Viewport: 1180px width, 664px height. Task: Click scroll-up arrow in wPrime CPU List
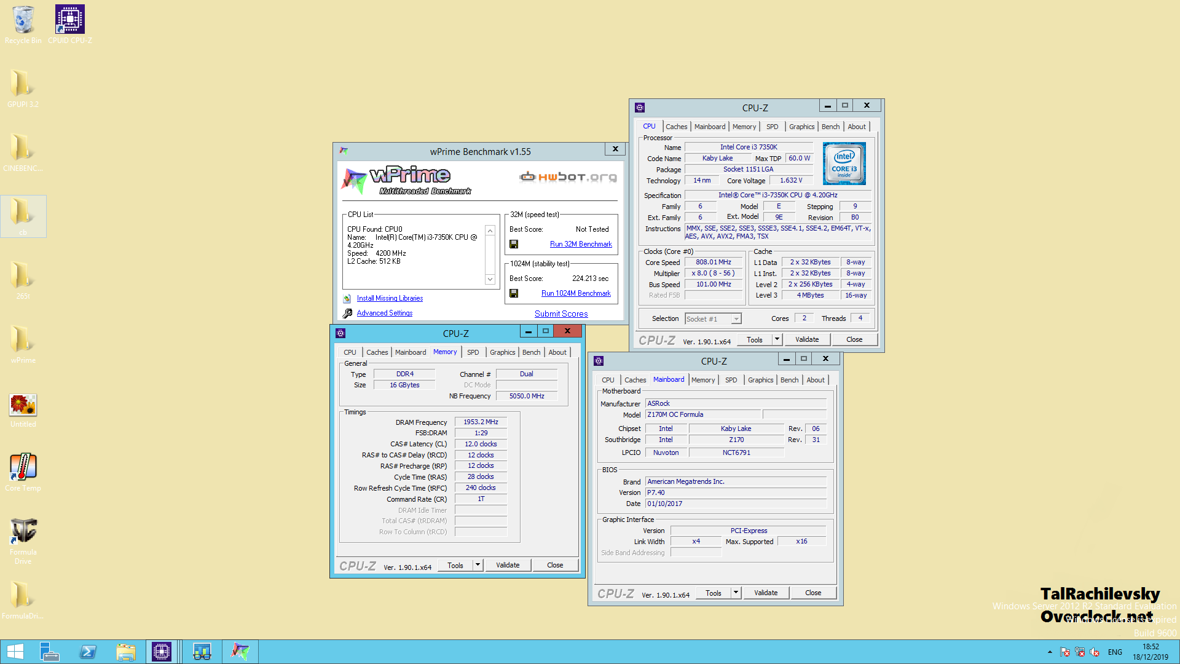(490, 231)
